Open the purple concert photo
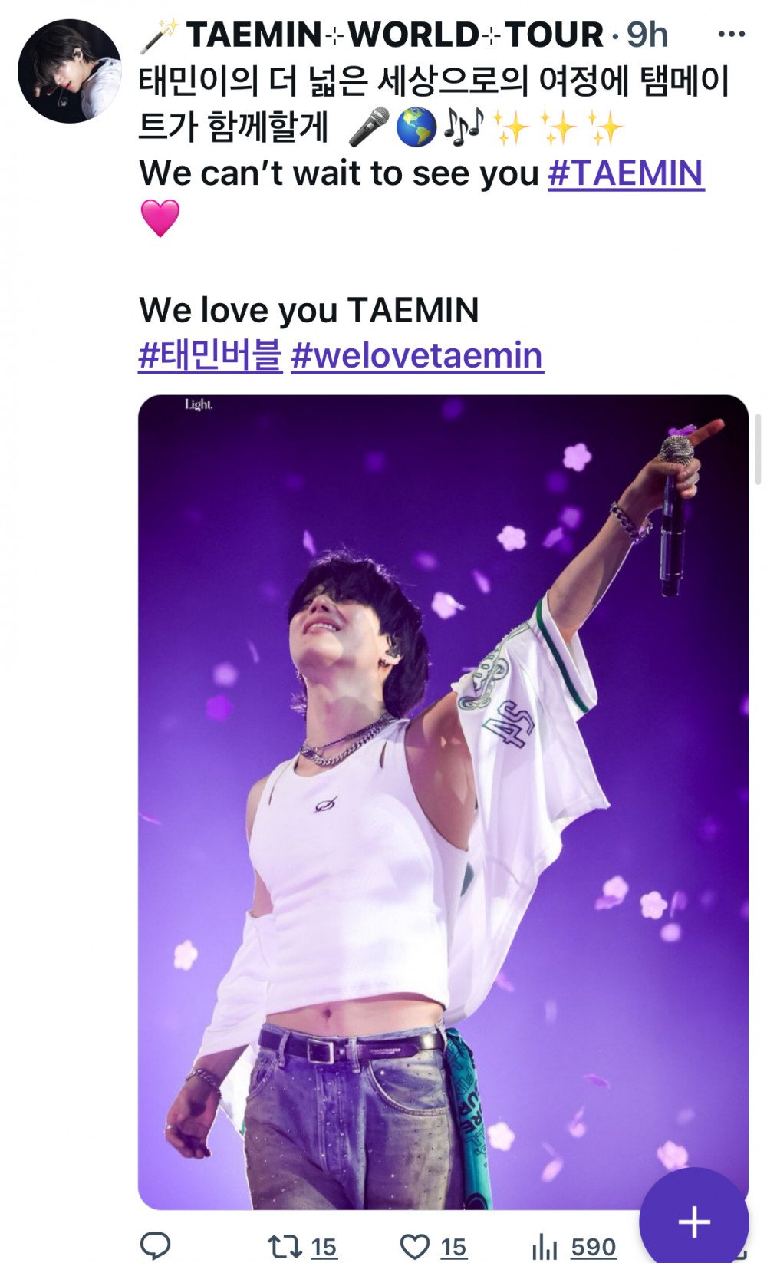 443,802
